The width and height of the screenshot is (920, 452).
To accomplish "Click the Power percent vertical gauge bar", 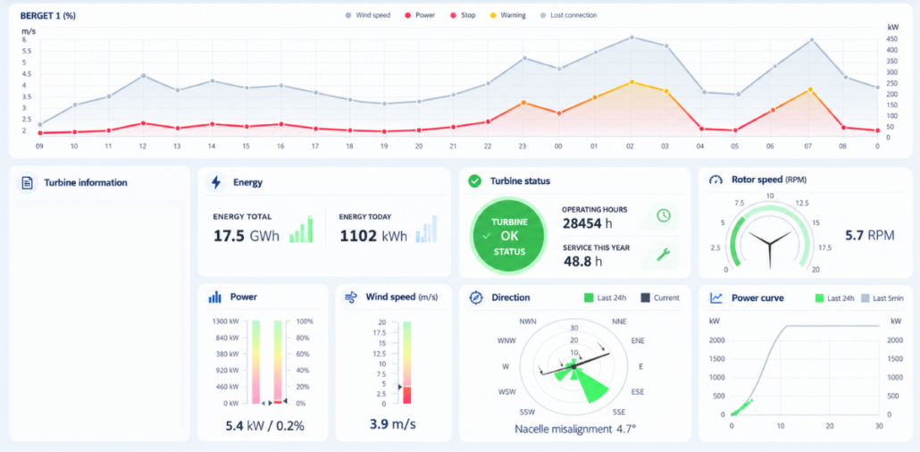I will tap(278, 362).
